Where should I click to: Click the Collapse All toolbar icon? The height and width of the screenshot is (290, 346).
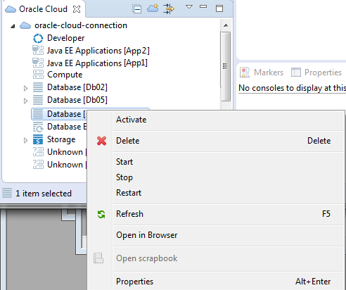click(x=137, y=9)
